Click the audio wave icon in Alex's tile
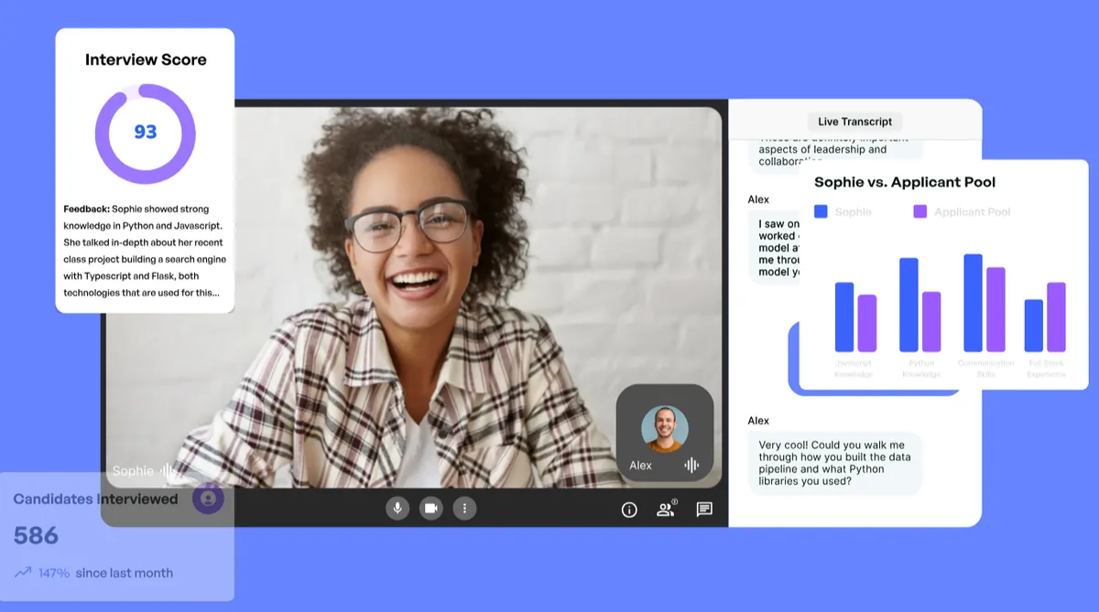Image resolution: width=1099 pixels, height=612 pixels. point(691,466)
